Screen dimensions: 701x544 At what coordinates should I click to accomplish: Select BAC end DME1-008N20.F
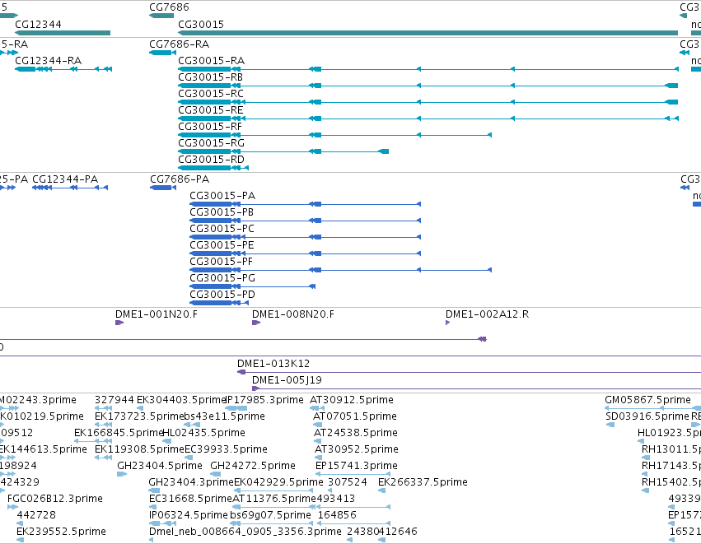[293, 314]
